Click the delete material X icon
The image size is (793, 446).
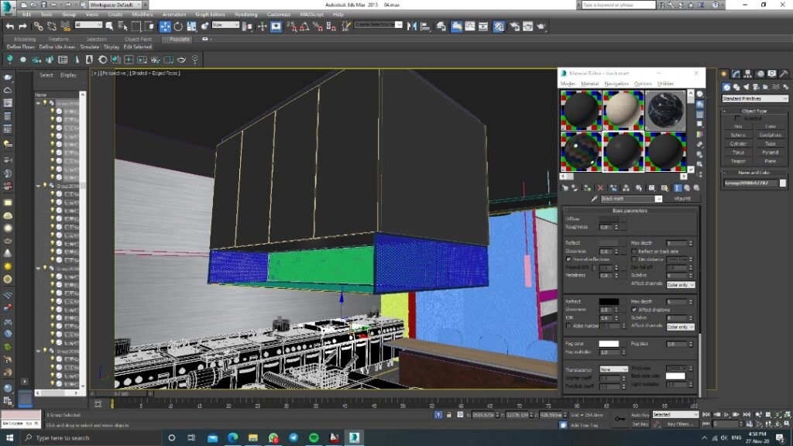(600, 187)
